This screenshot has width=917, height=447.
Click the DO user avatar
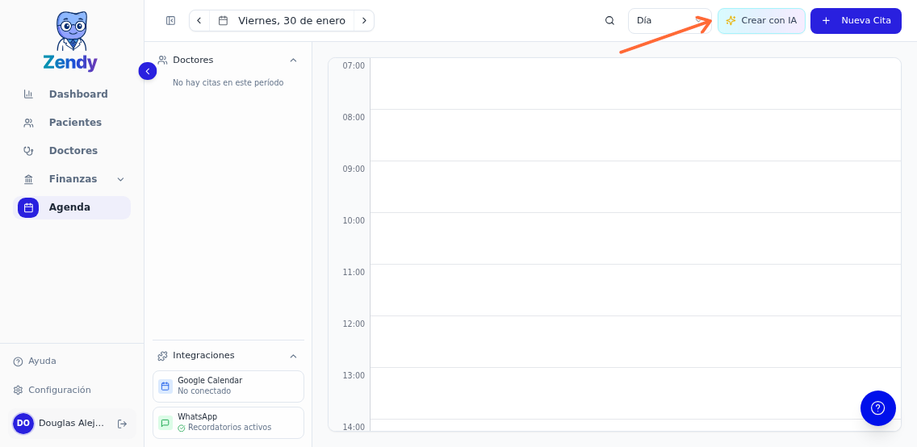pyautogui.click(x=23, y=424)
